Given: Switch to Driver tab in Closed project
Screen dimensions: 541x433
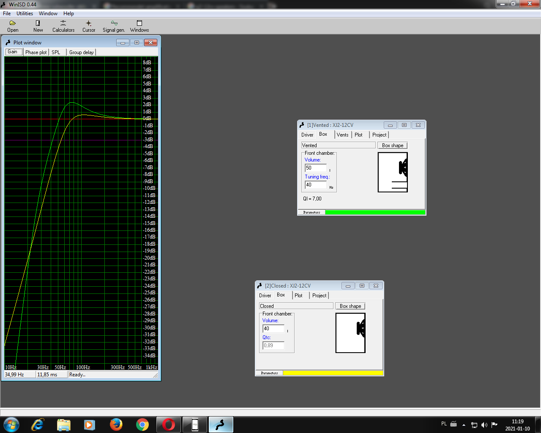Looking at the screenshot, I should click(265, 296).
